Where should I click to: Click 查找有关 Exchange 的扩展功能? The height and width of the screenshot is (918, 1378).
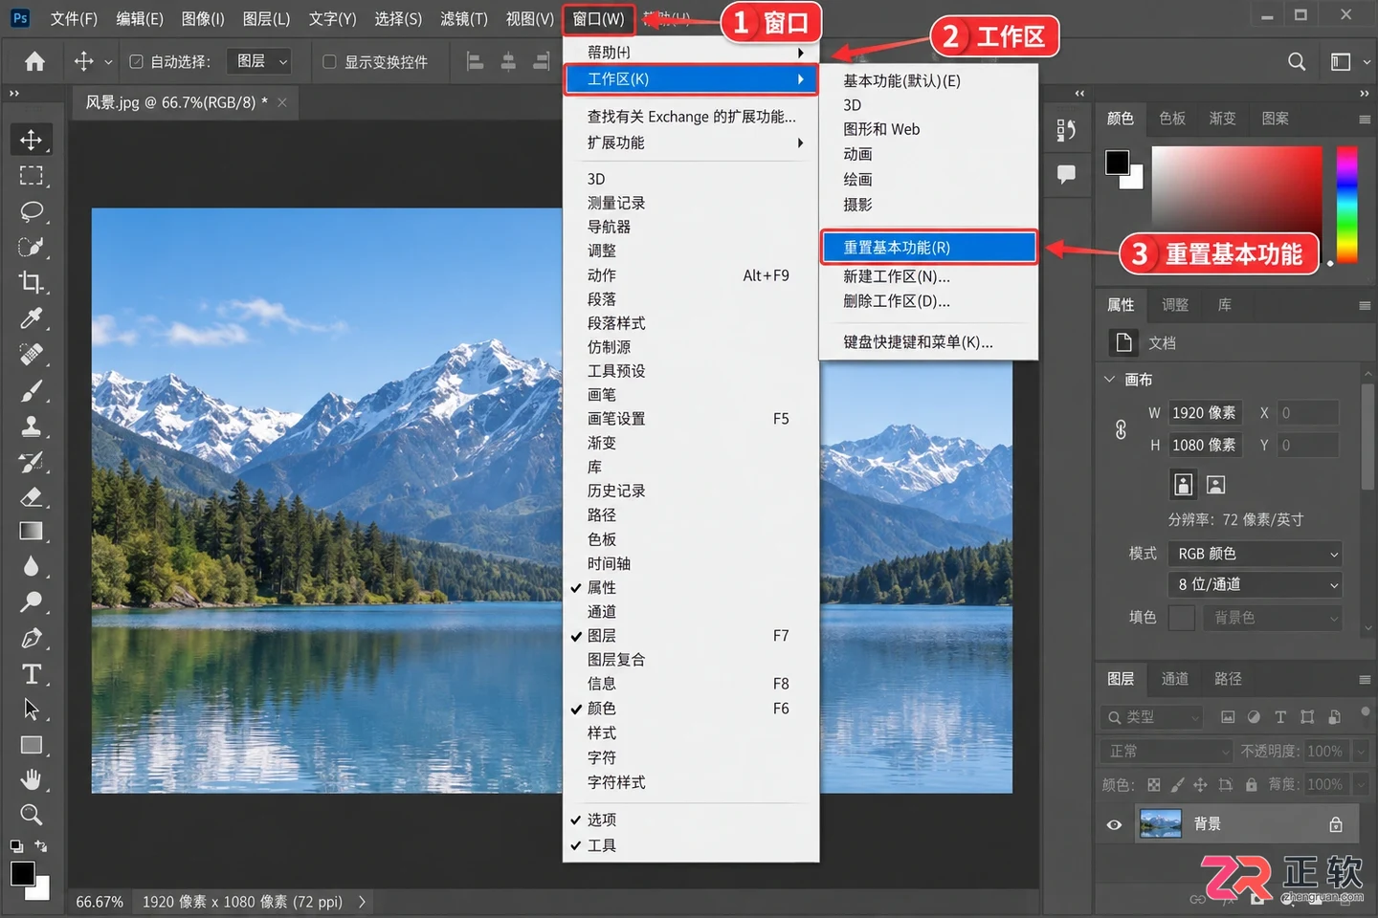click(691, 117)
